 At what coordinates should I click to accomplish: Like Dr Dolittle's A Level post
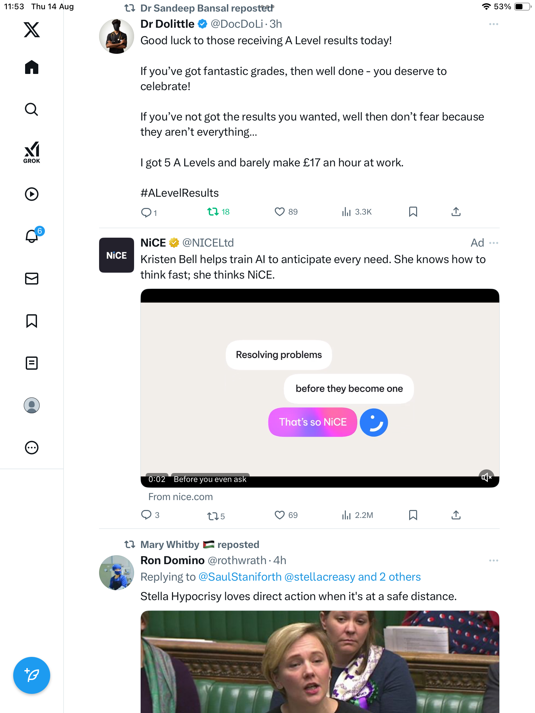coord(280,212)
